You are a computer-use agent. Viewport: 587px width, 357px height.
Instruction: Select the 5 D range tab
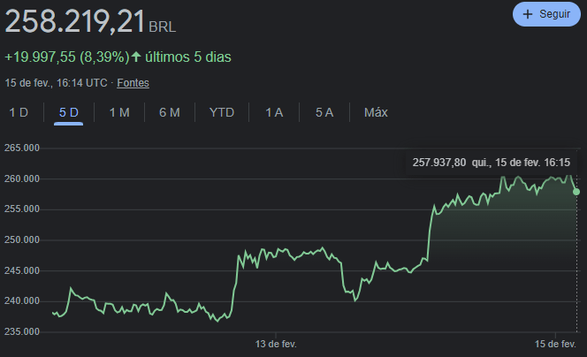pyautogui.click(x=69, y=112)
